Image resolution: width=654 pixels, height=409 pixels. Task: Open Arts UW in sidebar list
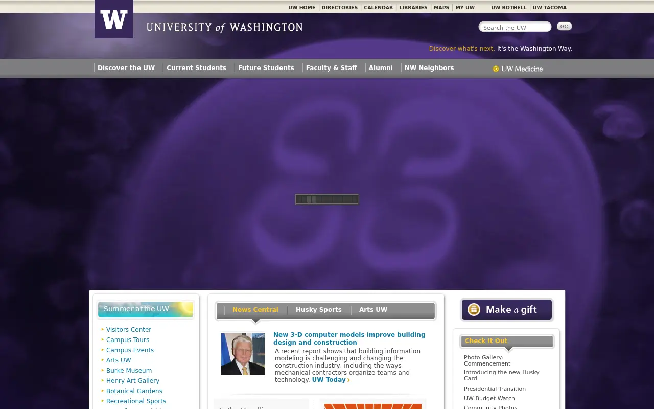(119, 360)
